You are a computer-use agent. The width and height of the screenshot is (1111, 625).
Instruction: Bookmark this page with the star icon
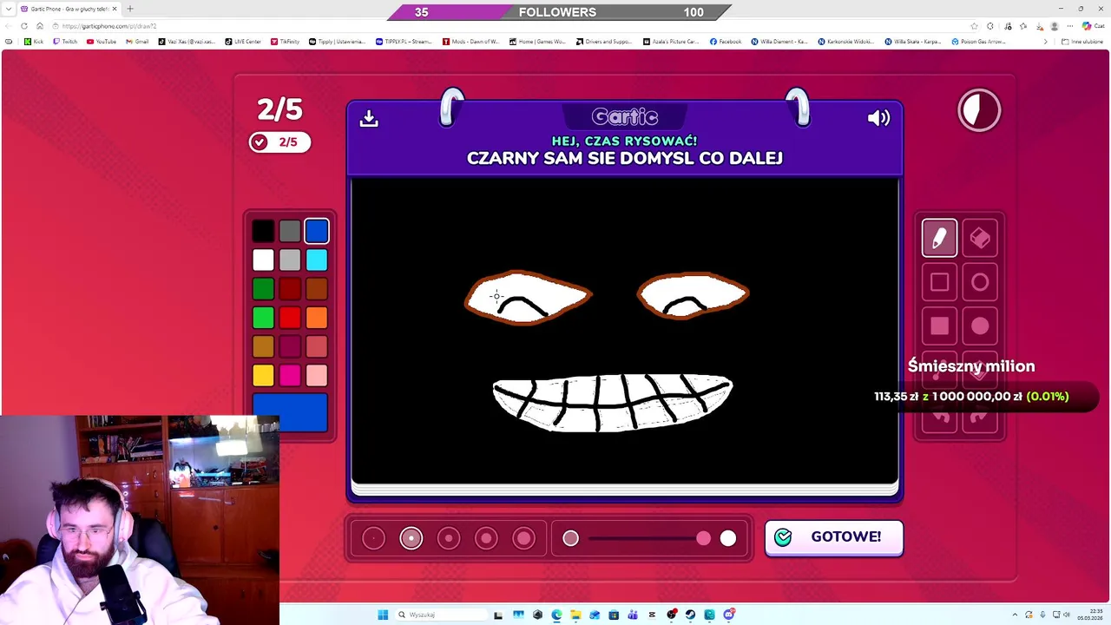click(974, 26)
